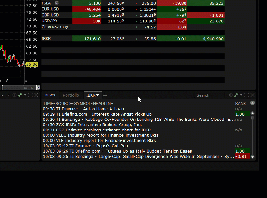Click chart timeline right arrow button
267x198 pixels.
coord(38,87)
